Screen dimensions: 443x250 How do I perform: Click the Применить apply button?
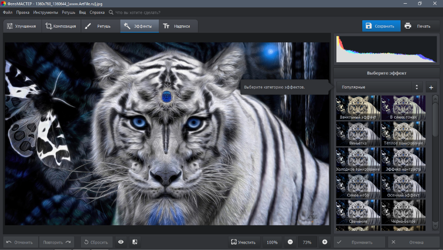coord(359,242)
